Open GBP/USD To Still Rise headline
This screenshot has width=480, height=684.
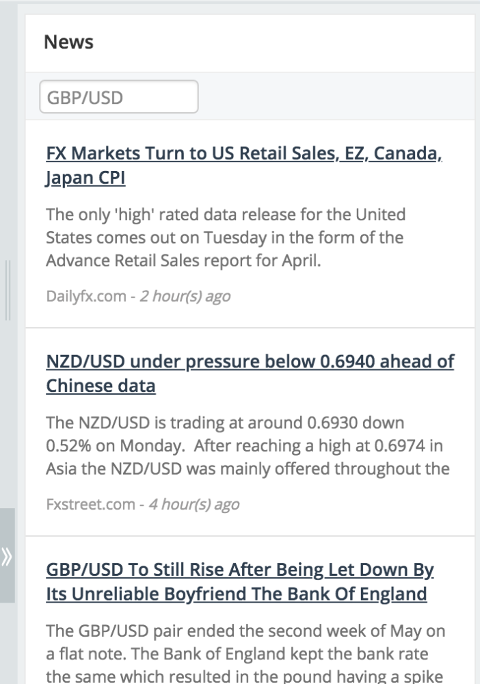pyautogui.click(x=240, y=581)
